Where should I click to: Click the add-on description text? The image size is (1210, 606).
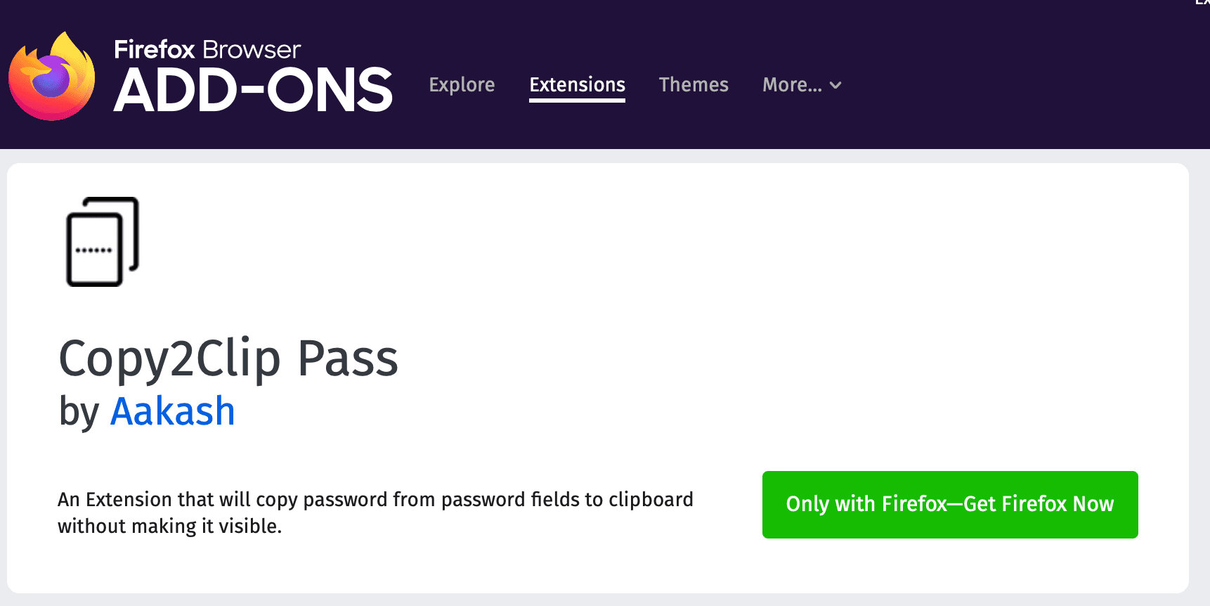point(375,512)
